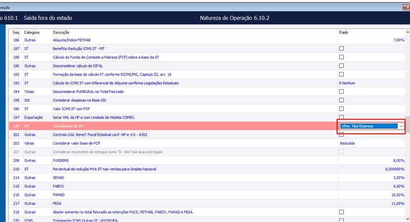Select the FAMAD description
The height and width of the screenshot is (222, 410).
point(58,194)
